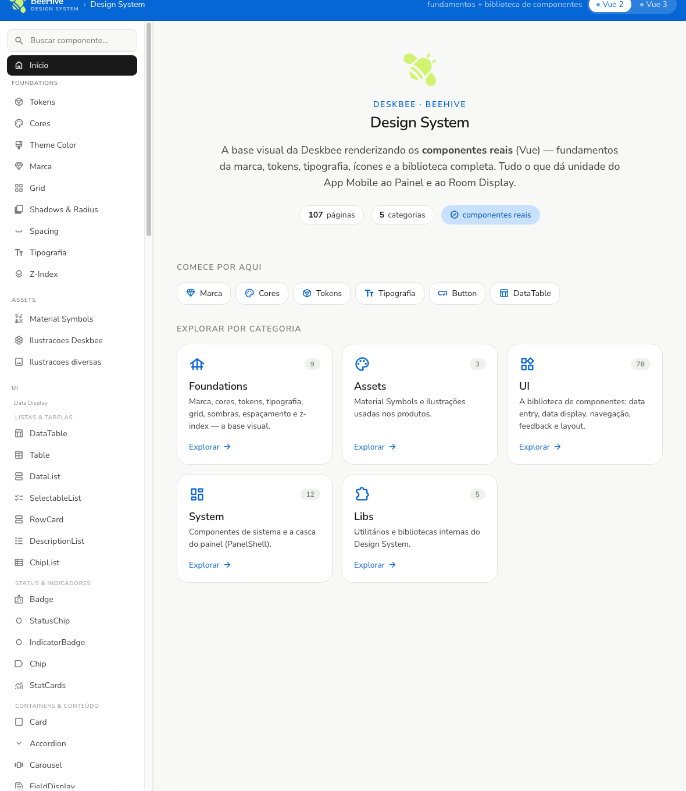Click the componentes reais badge

click(x=491, y=215)
